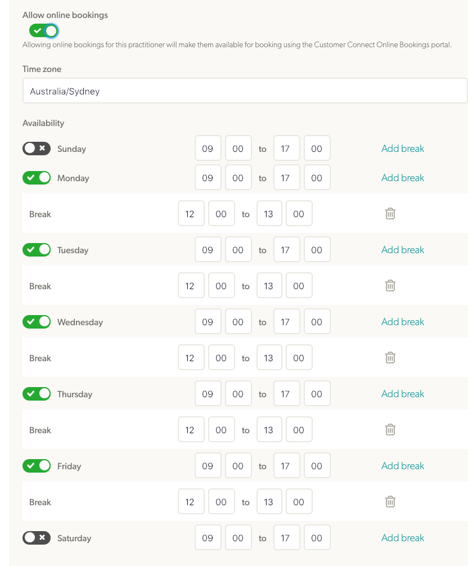
Task: Click the trash icon for Thursday's break
Action: pos(390,429)
